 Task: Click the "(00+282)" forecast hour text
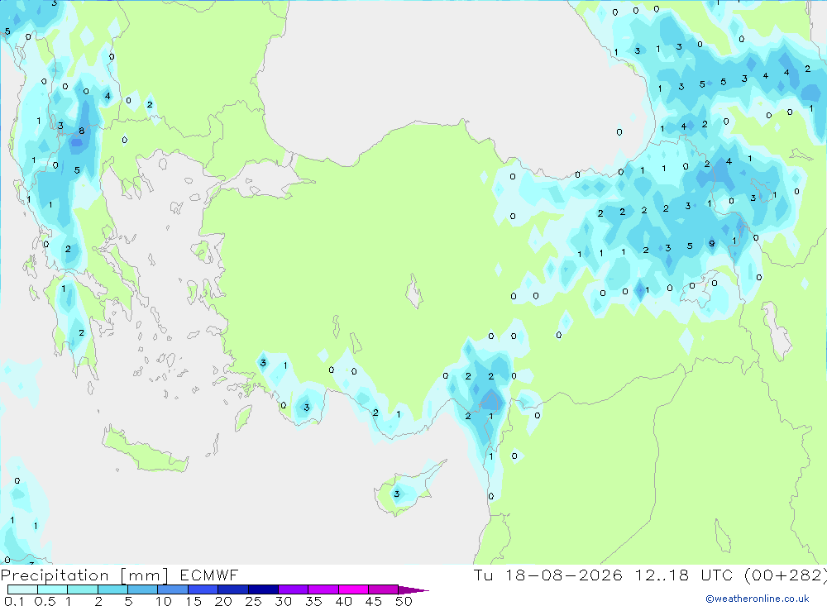786,575
